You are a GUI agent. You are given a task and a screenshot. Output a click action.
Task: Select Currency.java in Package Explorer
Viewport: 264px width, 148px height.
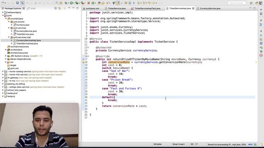(23, 25)
